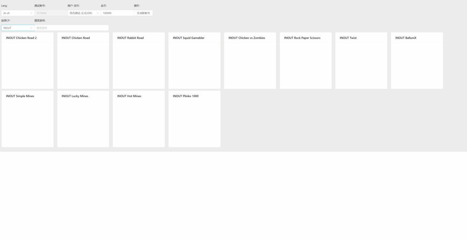Image resolution: width=467 pixels, height=240 pixels.
Task: Launch the INOUT Squid Gamebler card
Action: [194, 61]
